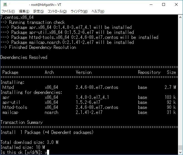Screen dimensions: 183x155
Task: Close the terminal window
Action: click(176, 5)
